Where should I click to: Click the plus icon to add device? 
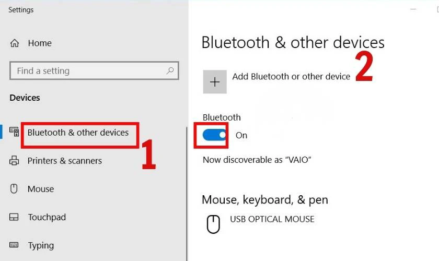coord(215,82)
